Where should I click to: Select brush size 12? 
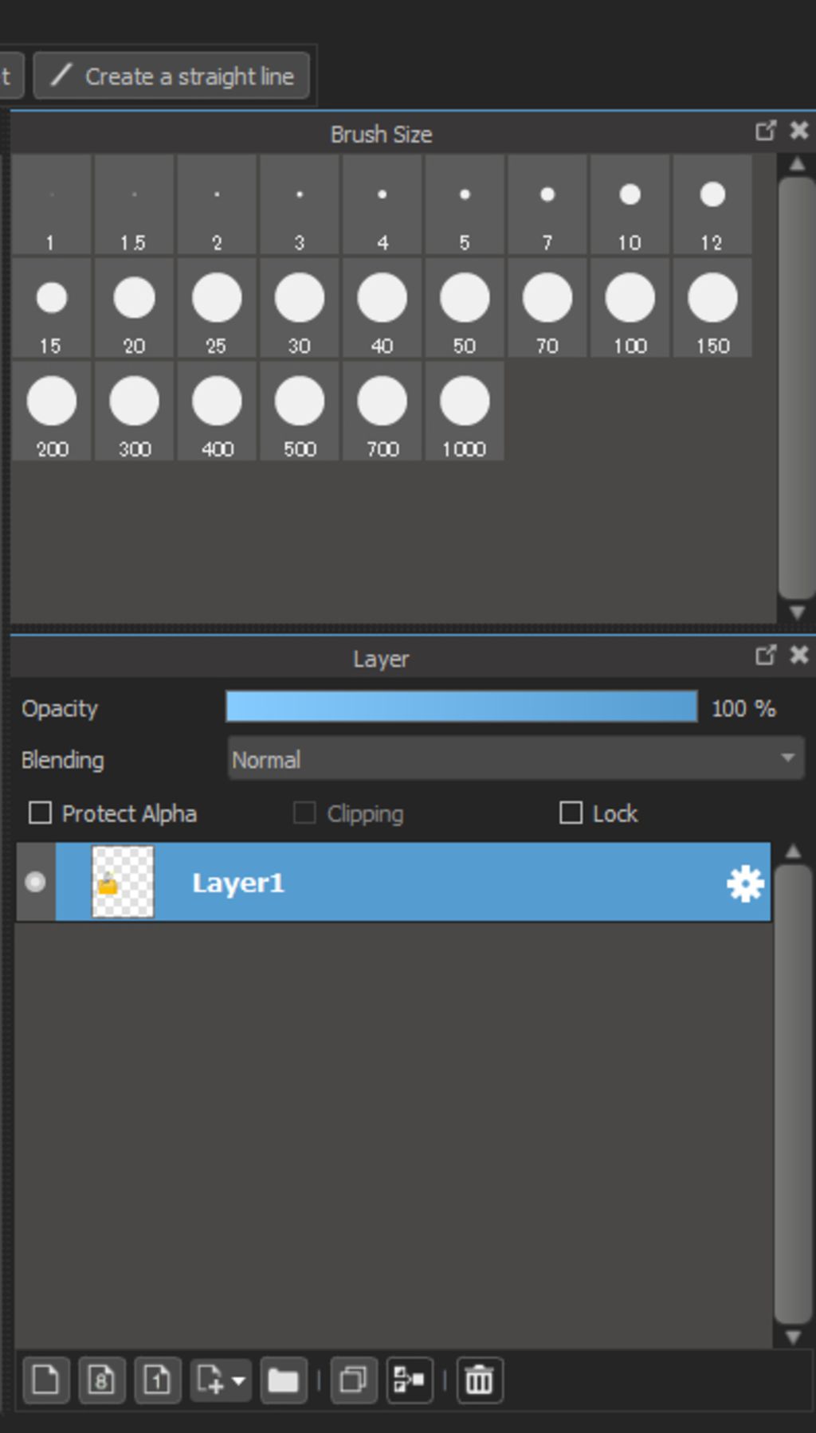pos(712,206)
